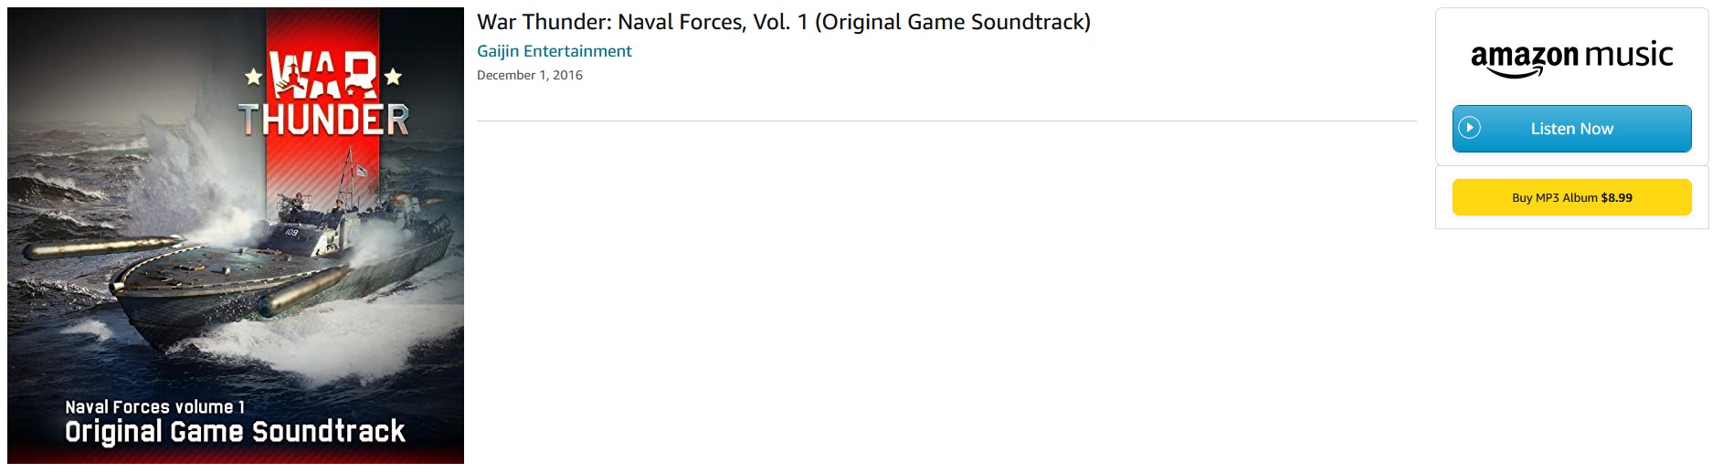Click the torpedo on the cover's left side
This screenshot has width=1712, height=473.
coord(100,247)
